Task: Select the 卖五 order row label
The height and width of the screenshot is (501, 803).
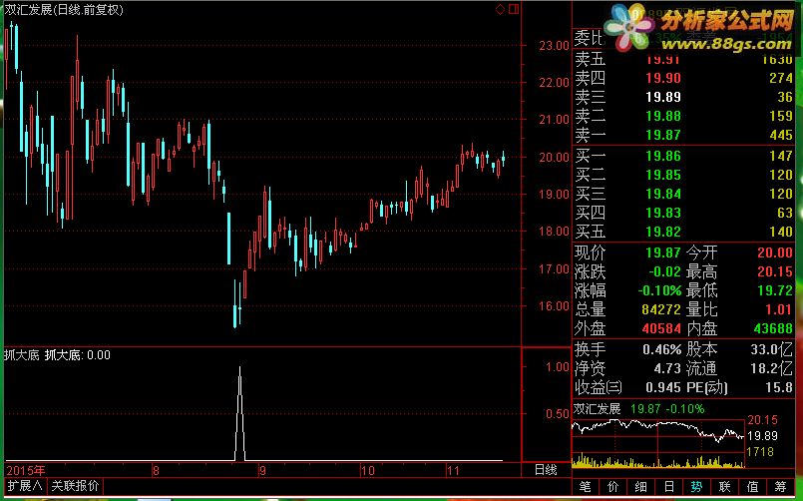Action: (x=590, y=60)
